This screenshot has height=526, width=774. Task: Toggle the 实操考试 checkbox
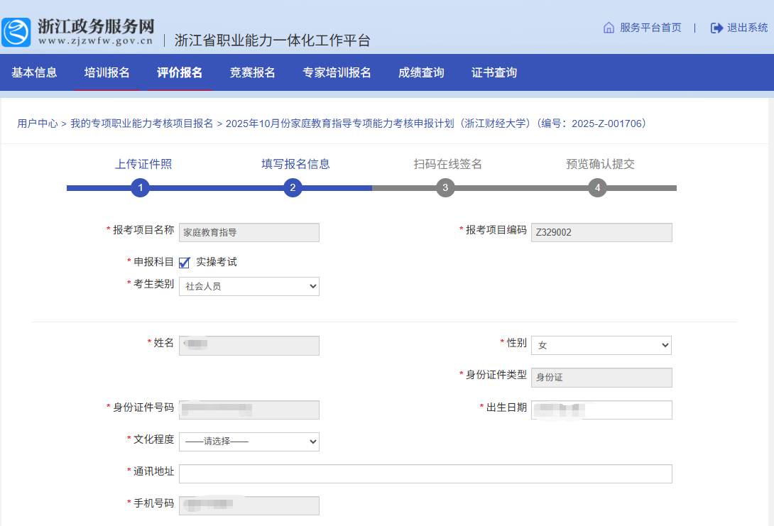185,263
